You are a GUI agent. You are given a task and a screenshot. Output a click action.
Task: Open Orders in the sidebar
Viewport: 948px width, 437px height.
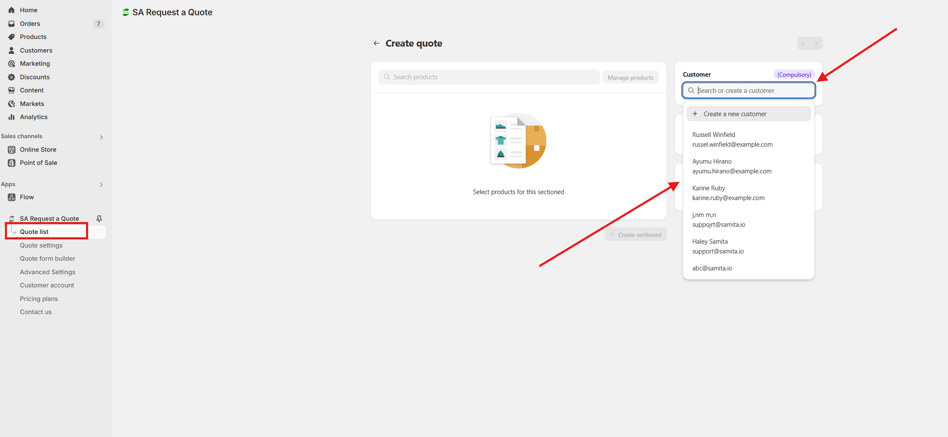[x=30, y=24]
